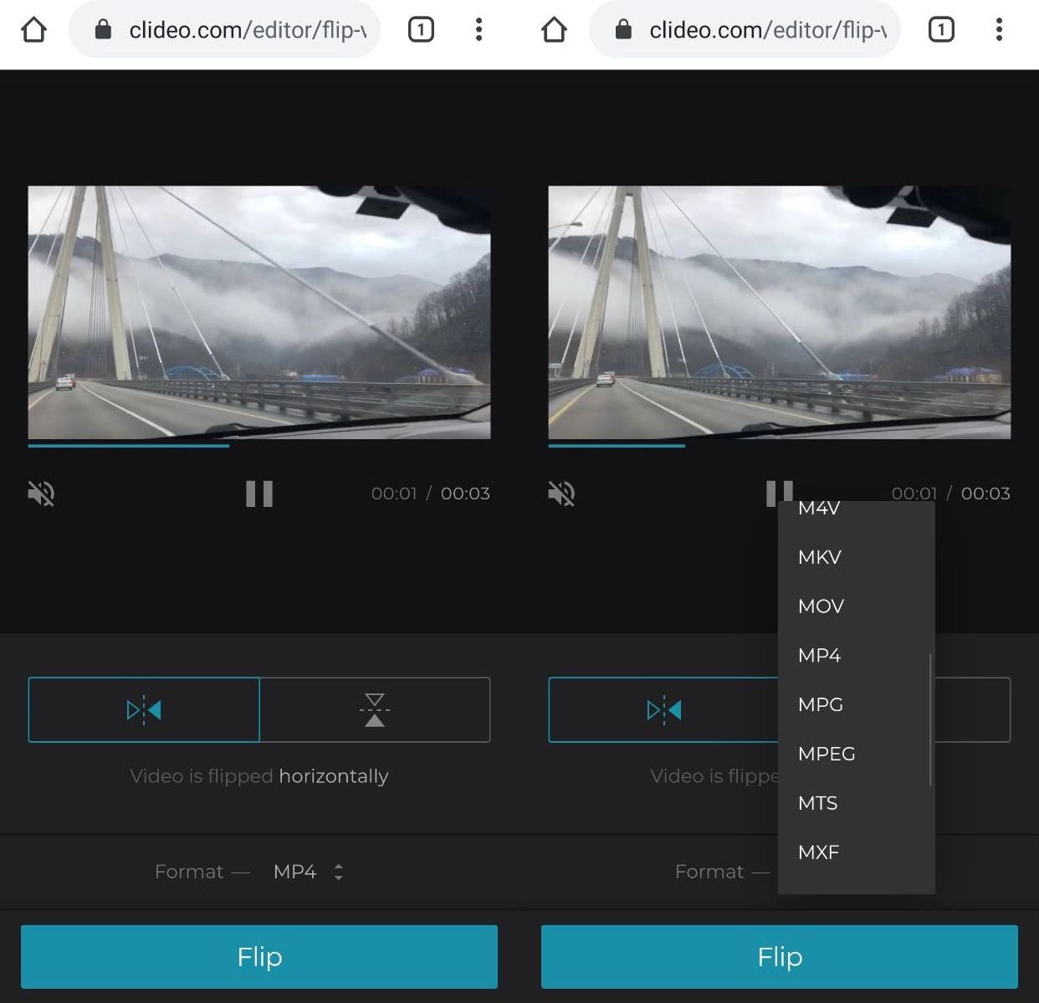1039x1003 pixels.
Task: Select the vertical flip tool on the left
Action: (x=375, y=709)
